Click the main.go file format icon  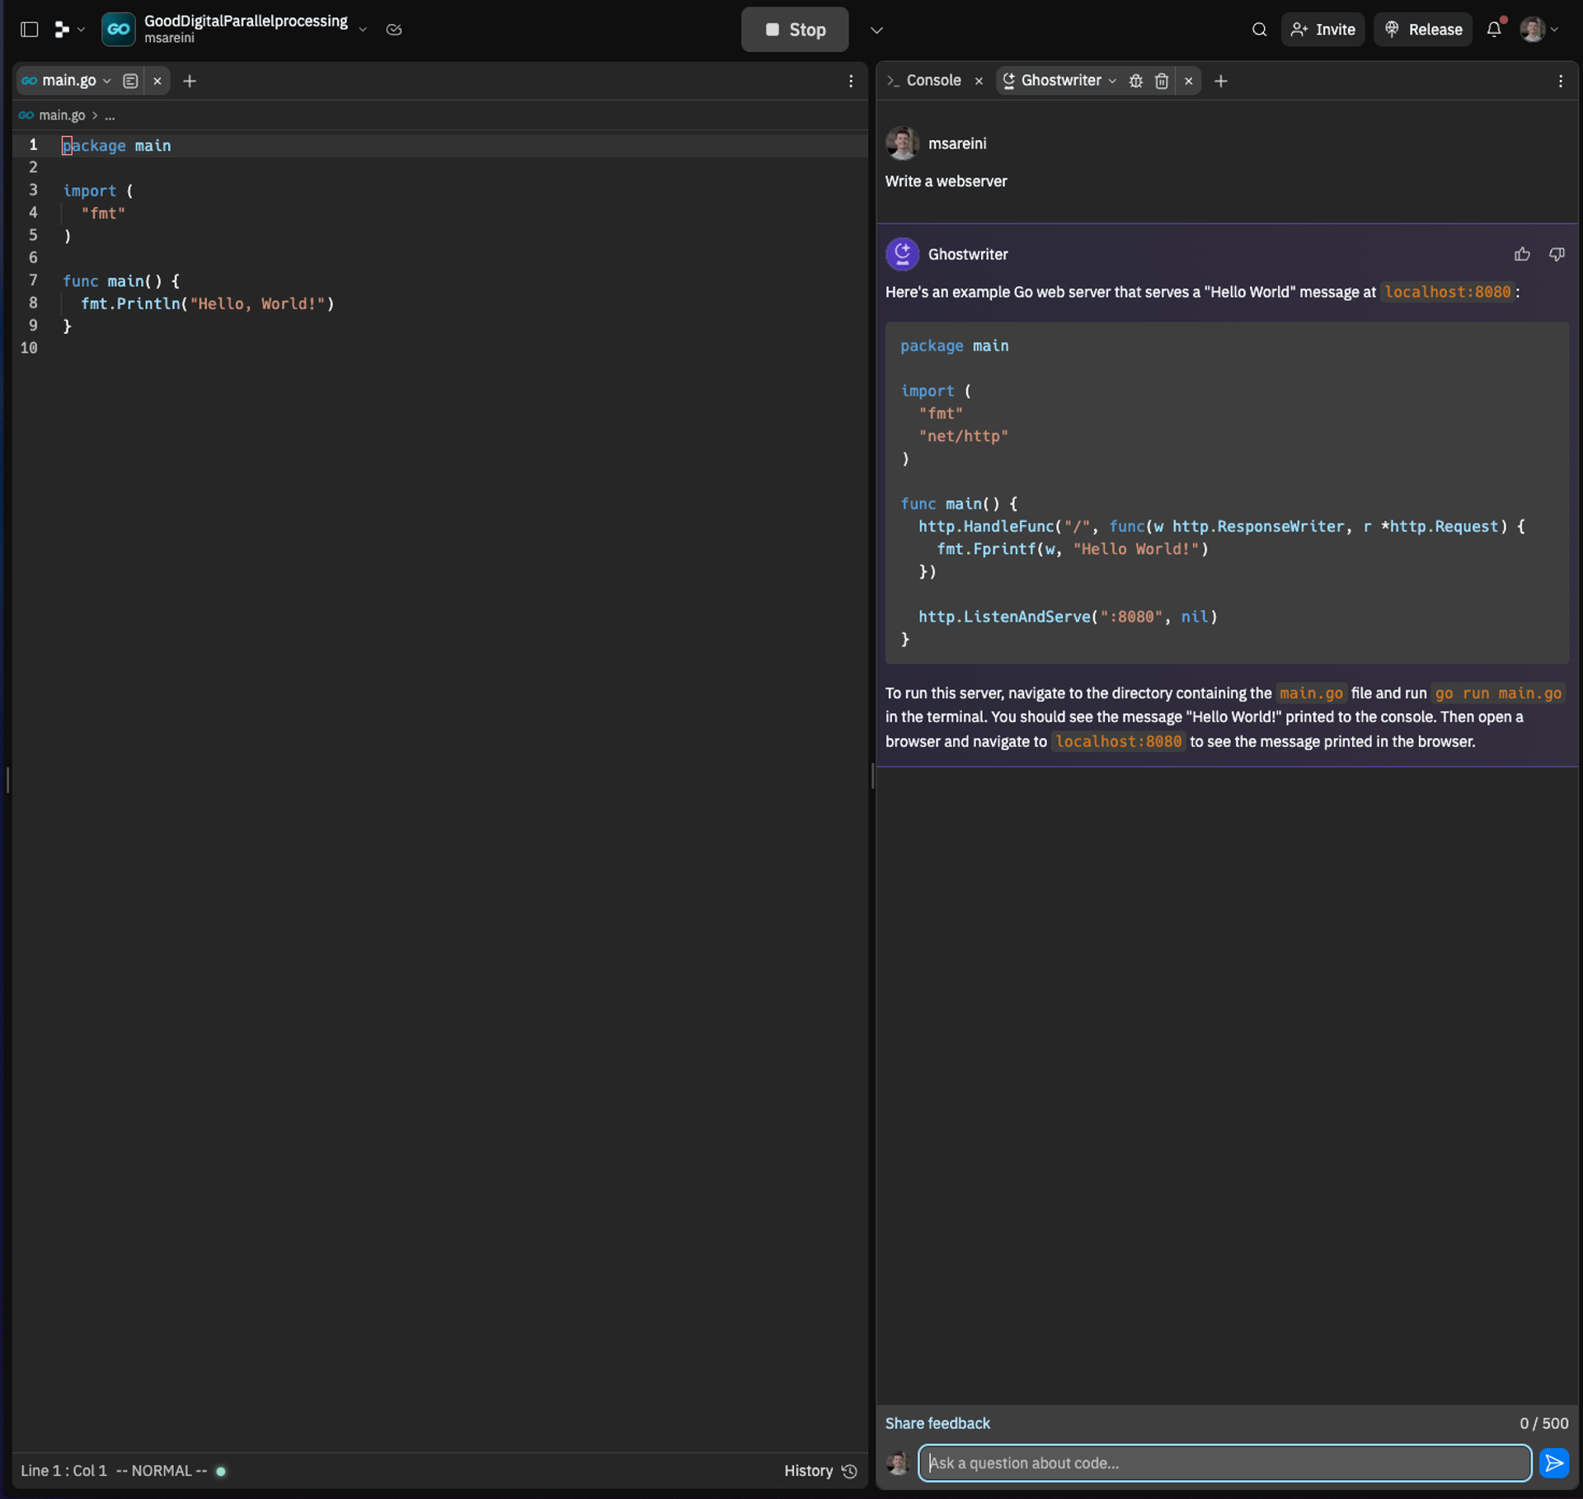[x=130, y=81]
